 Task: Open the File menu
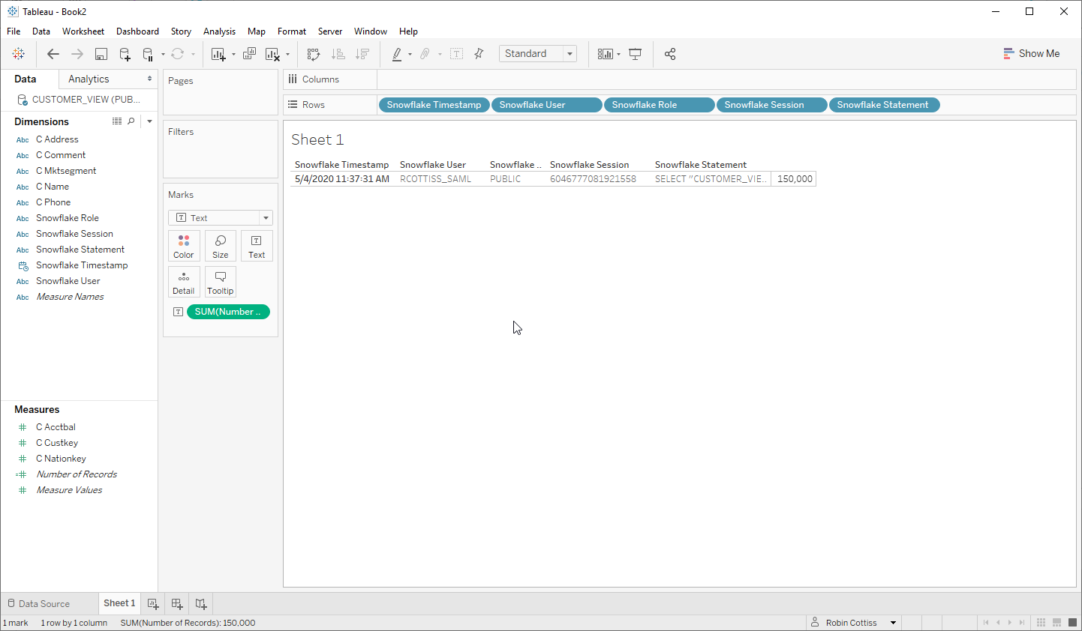coord(14,31)
